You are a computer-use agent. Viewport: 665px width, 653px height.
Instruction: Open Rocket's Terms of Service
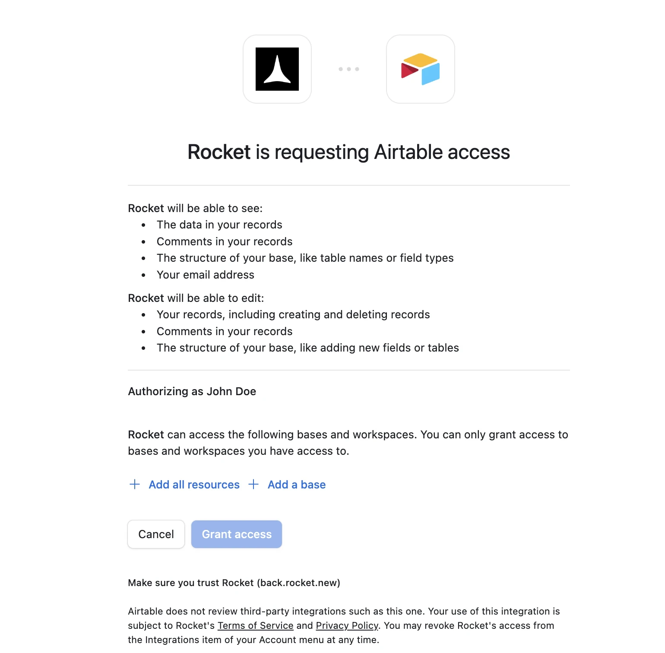click(x=255, y=625)
